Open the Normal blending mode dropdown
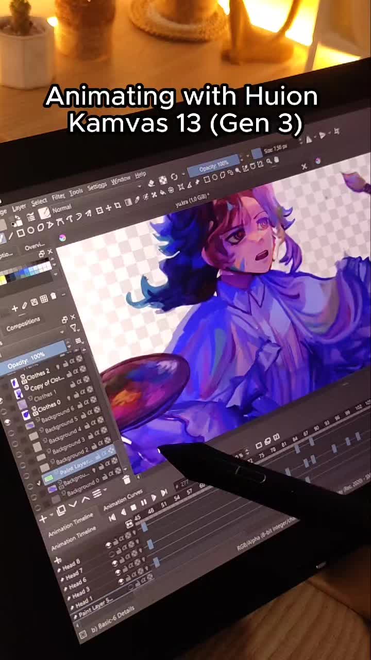 click(62, 209)
